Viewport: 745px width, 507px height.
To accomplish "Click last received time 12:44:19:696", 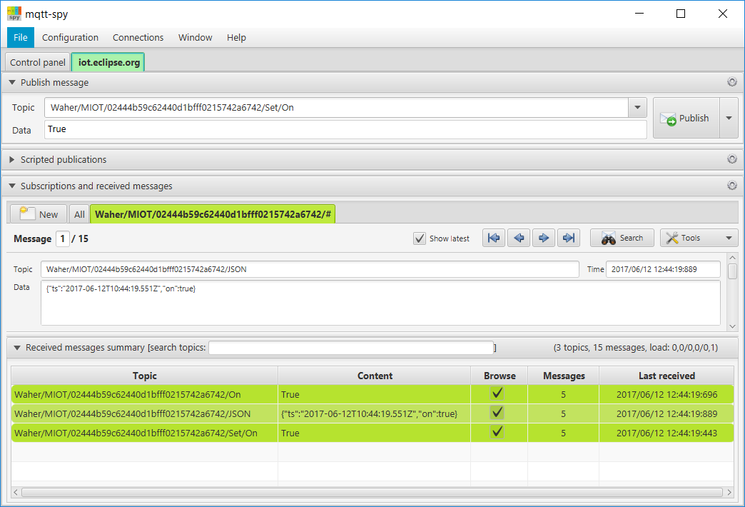I will 667,394.
